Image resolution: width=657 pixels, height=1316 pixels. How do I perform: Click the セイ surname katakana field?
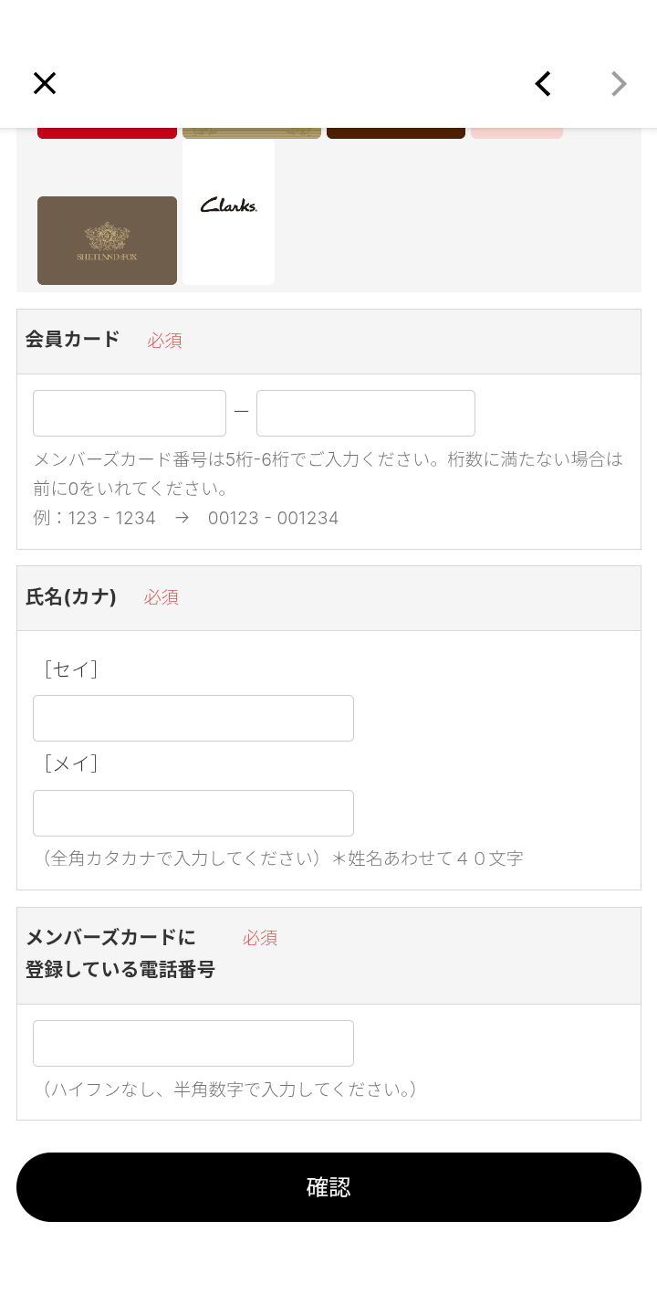point(193,718)
